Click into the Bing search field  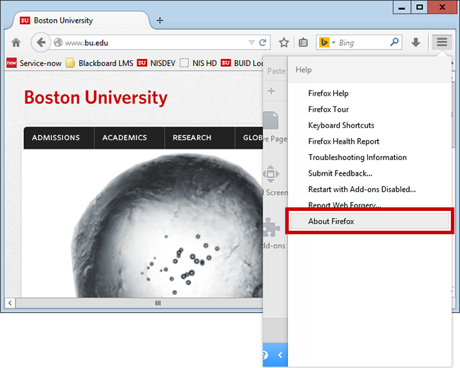(x=361, y=42)
